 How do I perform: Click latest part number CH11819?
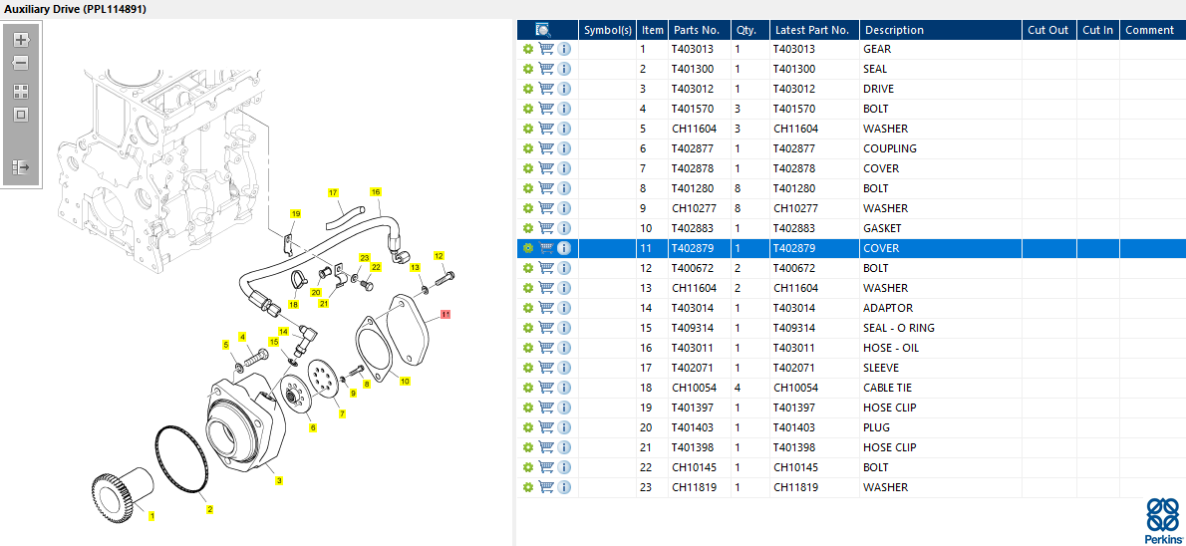coord(795,487)
